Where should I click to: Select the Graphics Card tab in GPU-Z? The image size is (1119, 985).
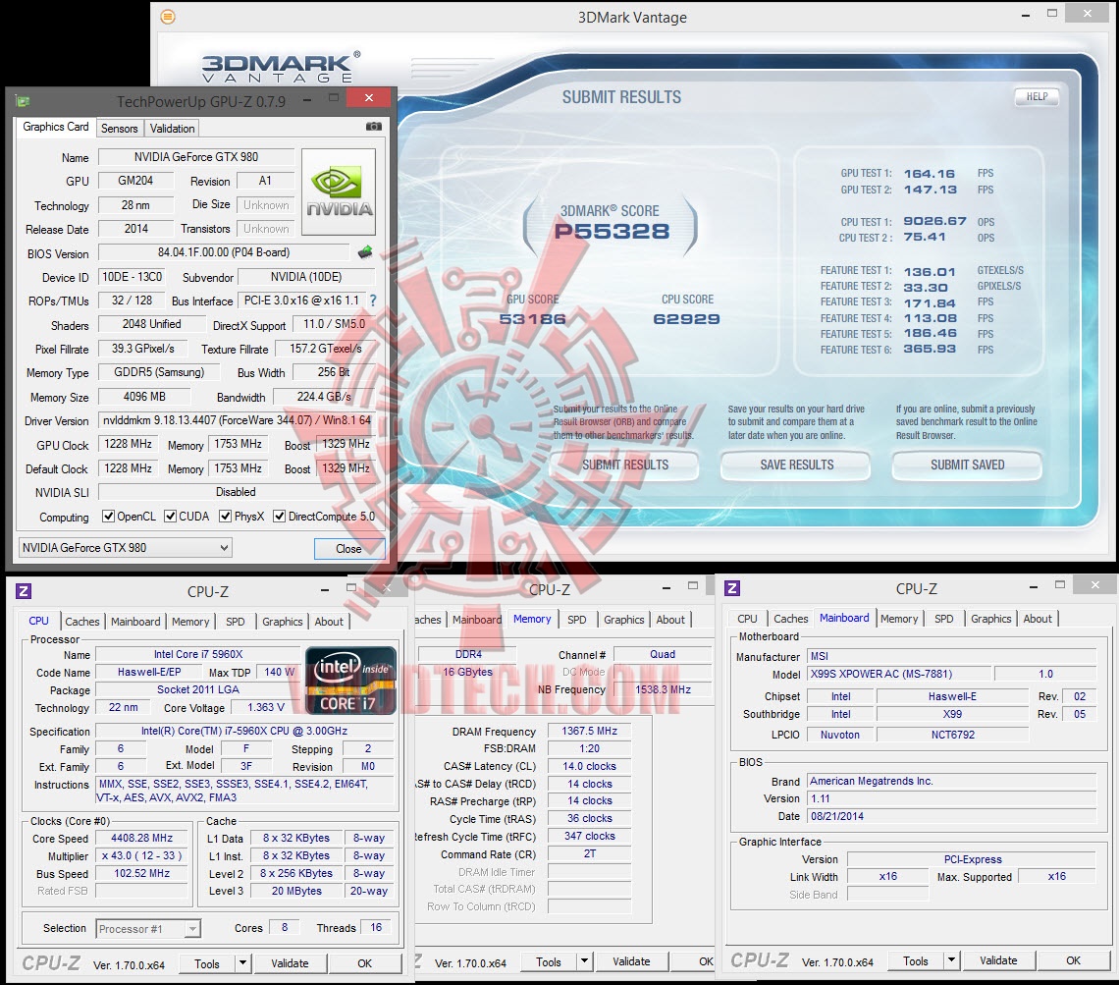56,127
